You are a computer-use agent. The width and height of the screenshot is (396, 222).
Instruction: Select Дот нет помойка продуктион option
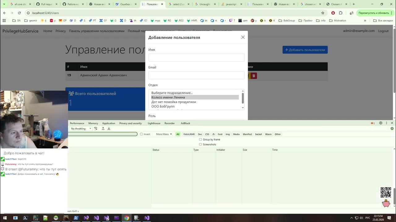click(x=195, y=102)
